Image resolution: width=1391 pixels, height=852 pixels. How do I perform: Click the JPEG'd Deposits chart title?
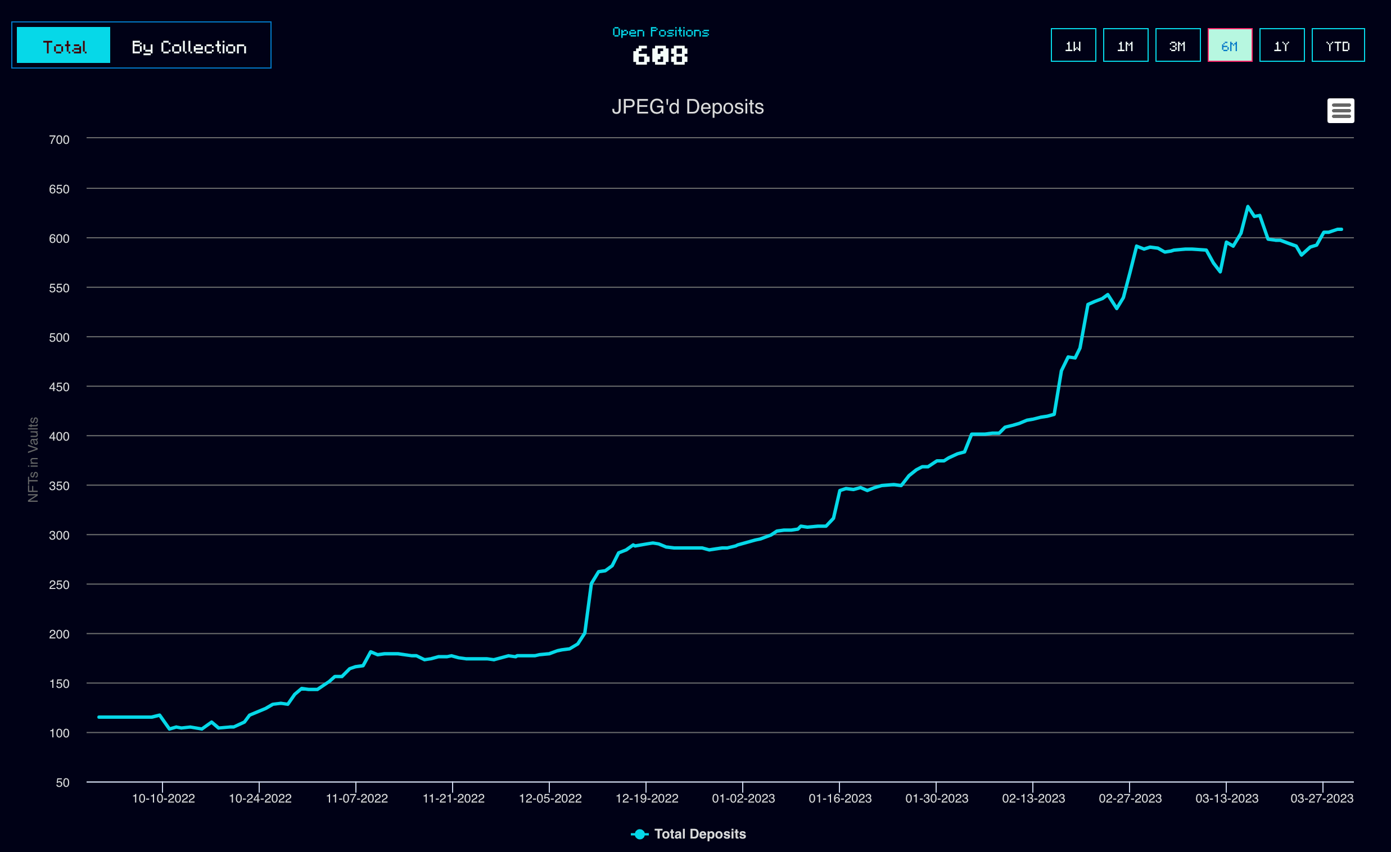pos(687,107)
